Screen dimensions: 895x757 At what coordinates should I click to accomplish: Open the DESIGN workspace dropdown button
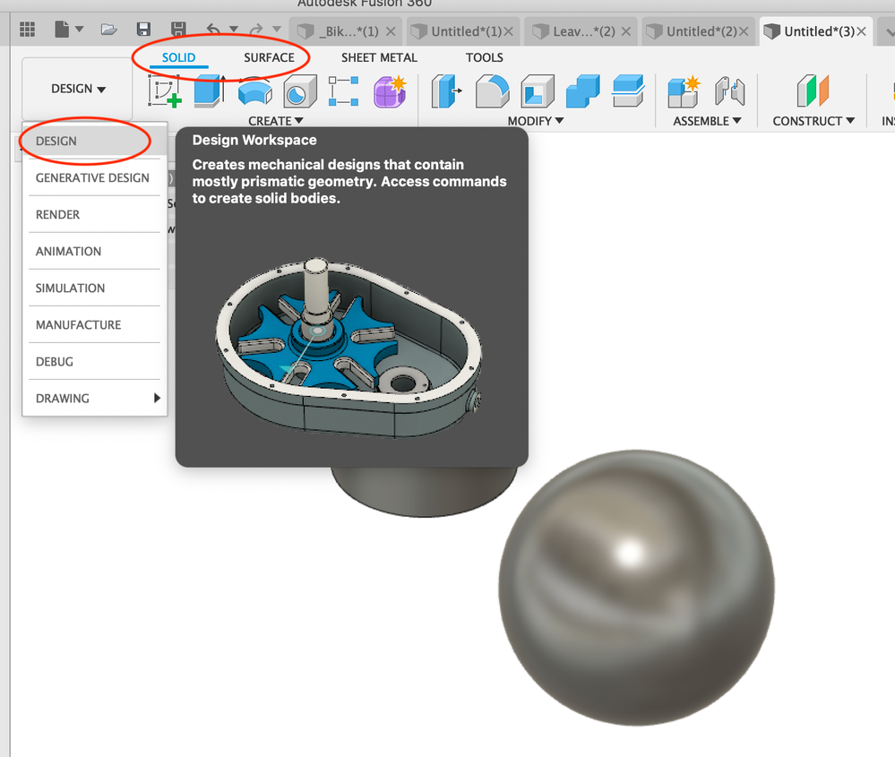[x=78, y=89]
